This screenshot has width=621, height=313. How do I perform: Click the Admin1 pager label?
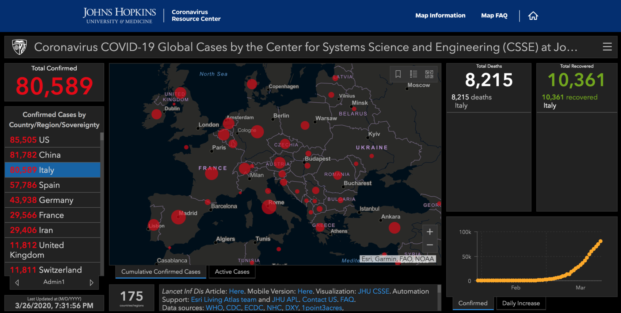[54, 282]
